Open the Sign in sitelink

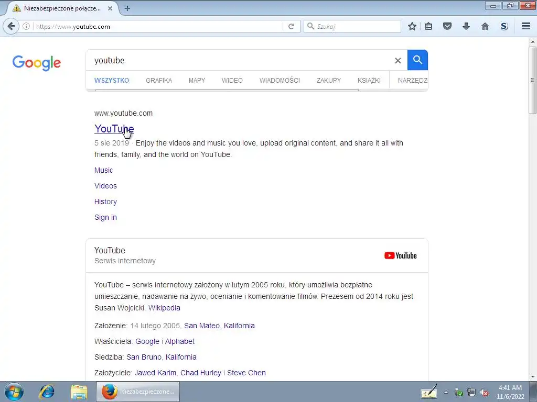pyautogui.click(x=105, y=217)
